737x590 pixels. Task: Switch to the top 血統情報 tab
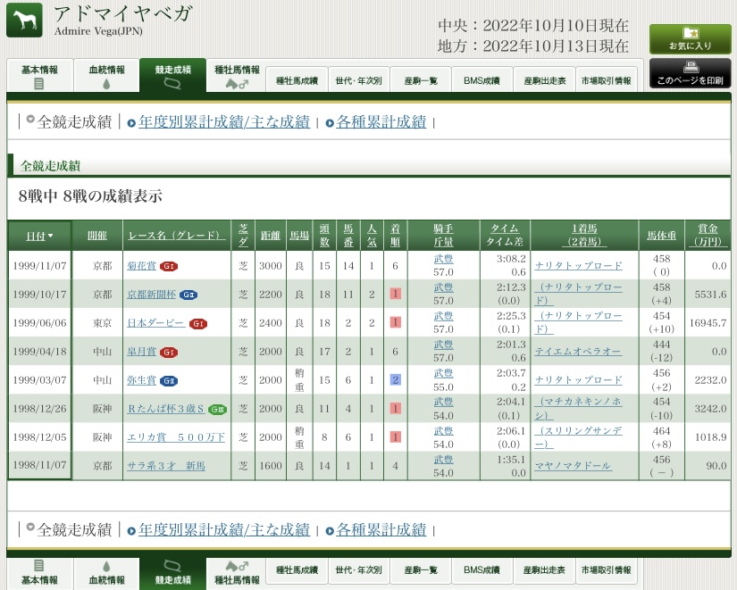[x=106, y=76]
